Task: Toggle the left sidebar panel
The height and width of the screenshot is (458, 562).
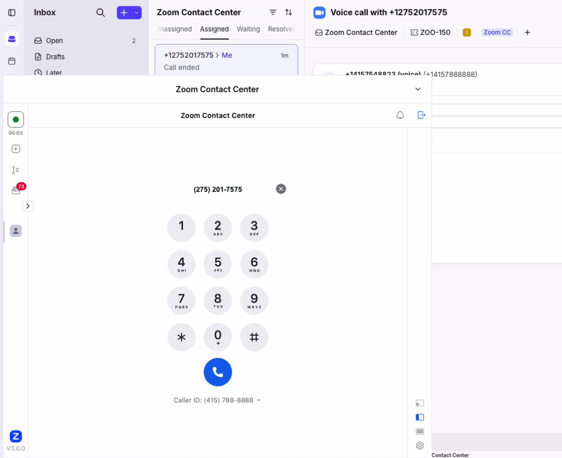Action: coord(12,13)
